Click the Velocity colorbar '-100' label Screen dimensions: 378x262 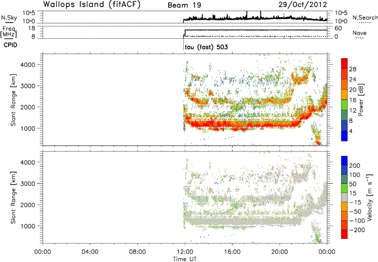click(357, 220)
